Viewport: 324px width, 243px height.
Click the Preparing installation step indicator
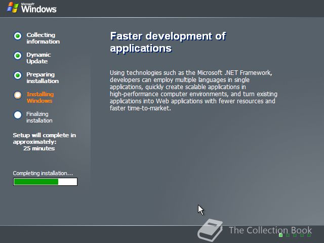pos(18,75)
